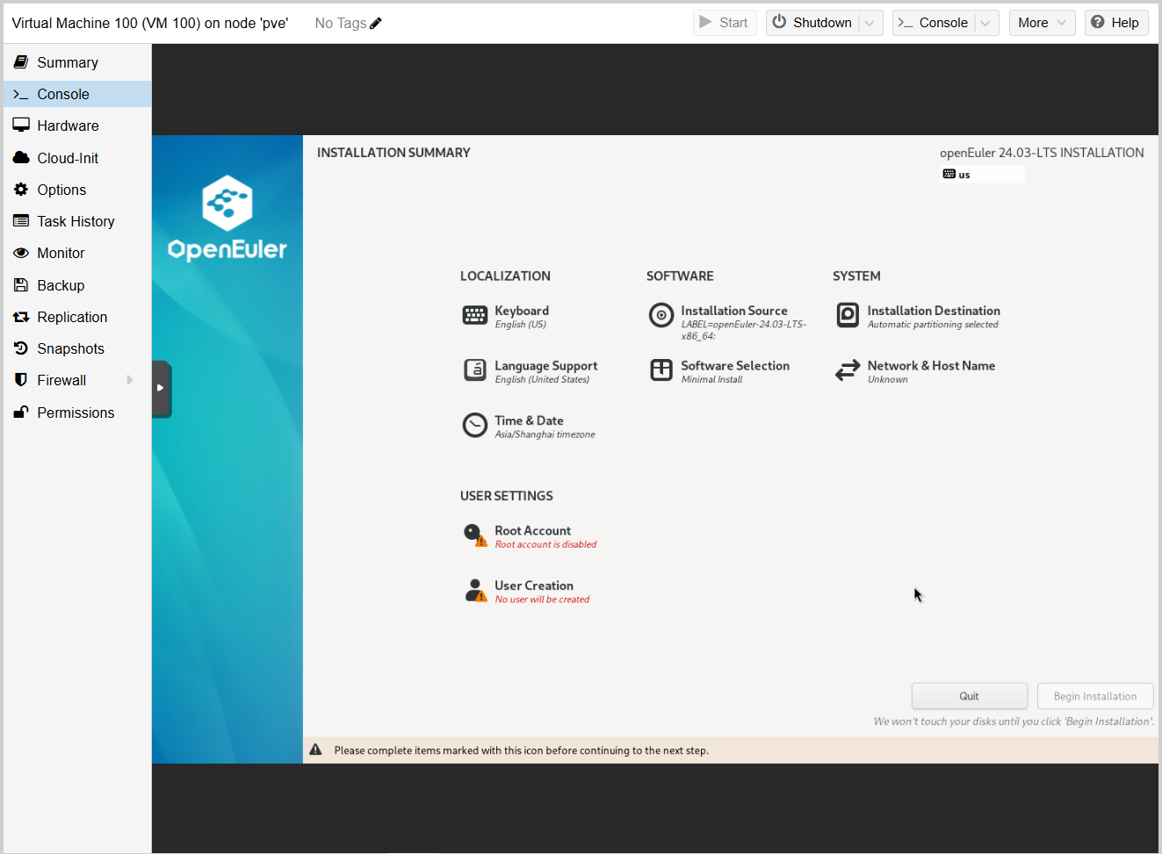Expand the Console dropdown arrow
Viewport: 1162px width, 854px height.
985,23
